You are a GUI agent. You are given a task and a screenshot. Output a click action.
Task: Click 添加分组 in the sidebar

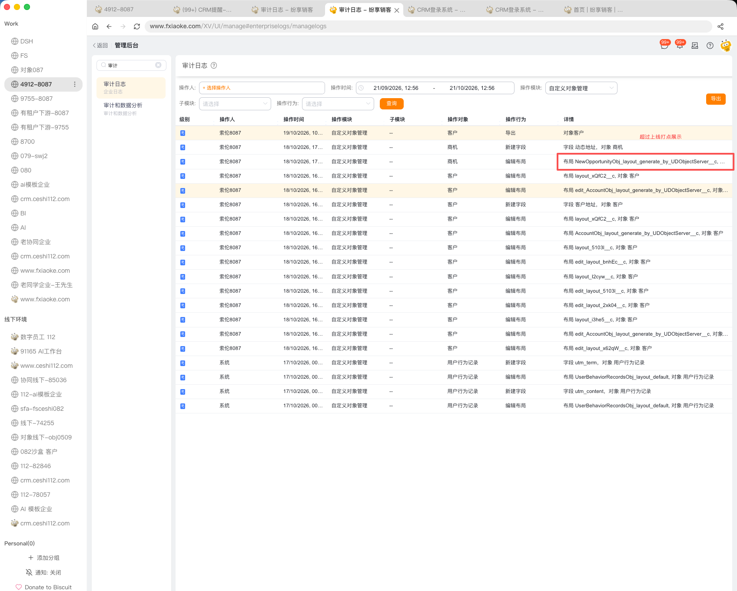[43, 558]
